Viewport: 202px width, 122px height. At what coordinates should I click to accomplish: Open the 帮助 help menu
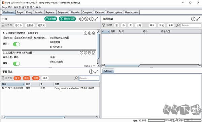coord(38,7)
